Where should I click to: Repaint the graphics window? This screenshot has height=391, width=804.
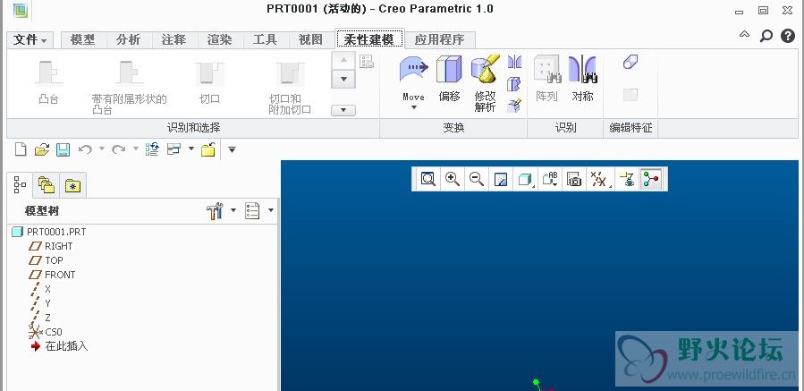[x=501, y=179]
